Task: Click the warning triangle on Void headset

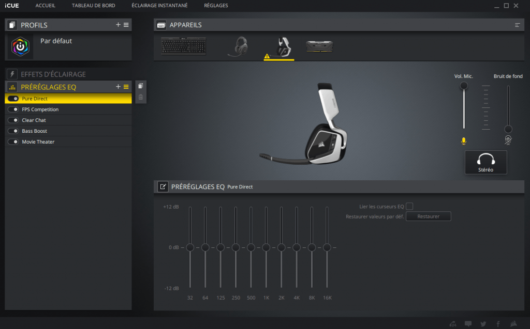Action: tap(267, 56)
